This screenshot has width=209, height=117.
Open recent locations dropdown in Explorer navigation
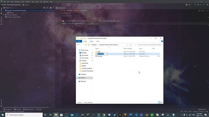click(84, 45)
